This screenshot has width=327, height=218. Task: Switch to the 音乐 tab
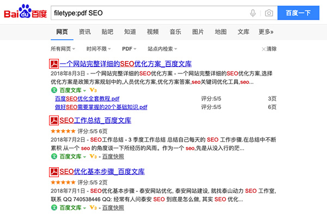(175, 32)
